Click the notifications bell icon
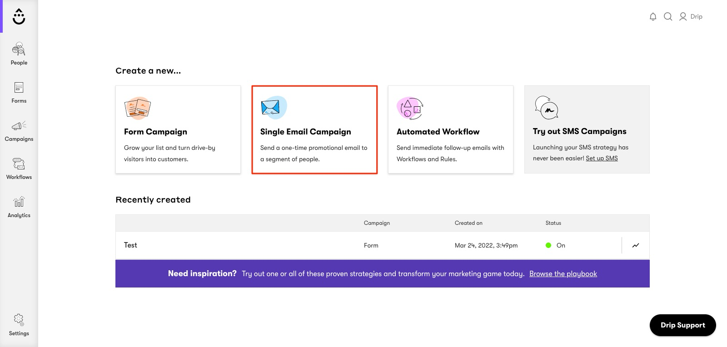The image size is (727, 347). pyautogui.click(x=653, y=17)
